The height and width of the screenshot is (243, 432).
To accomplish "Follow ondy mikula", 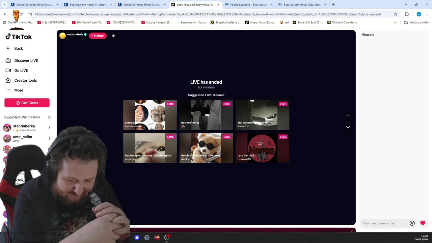I will click(98, 36).
